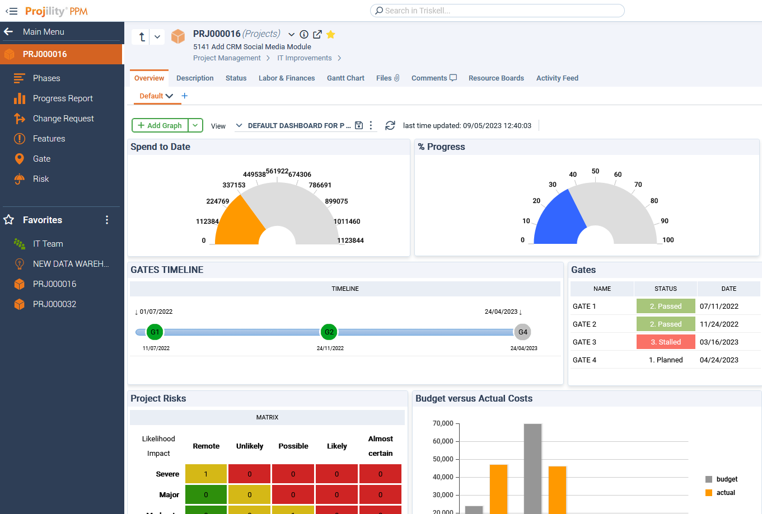Unfavorite the project by clicking the star

point(330,34)
